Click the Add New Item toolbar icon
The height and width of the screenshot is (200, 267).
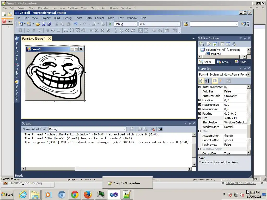click(x=29, y=24)
